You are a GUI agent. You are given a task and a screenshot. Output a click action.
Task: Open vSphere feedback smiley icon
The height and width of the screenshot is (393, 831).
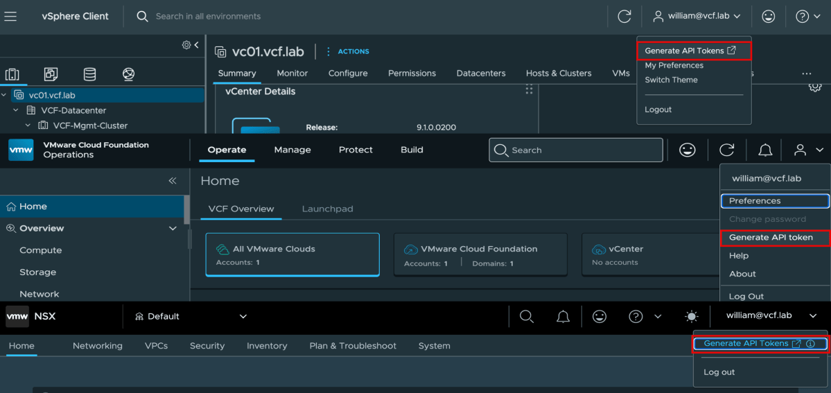click(x=769, y=17)
